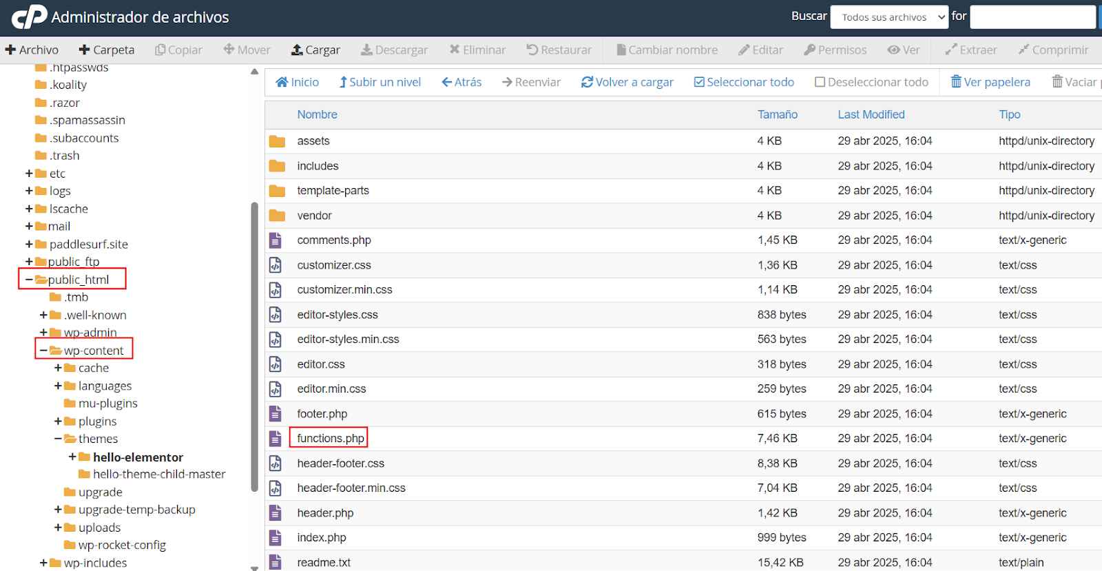Click the customizer.css file icon
The width and height of the screenshot is (1102, 571).
[275, 265]
